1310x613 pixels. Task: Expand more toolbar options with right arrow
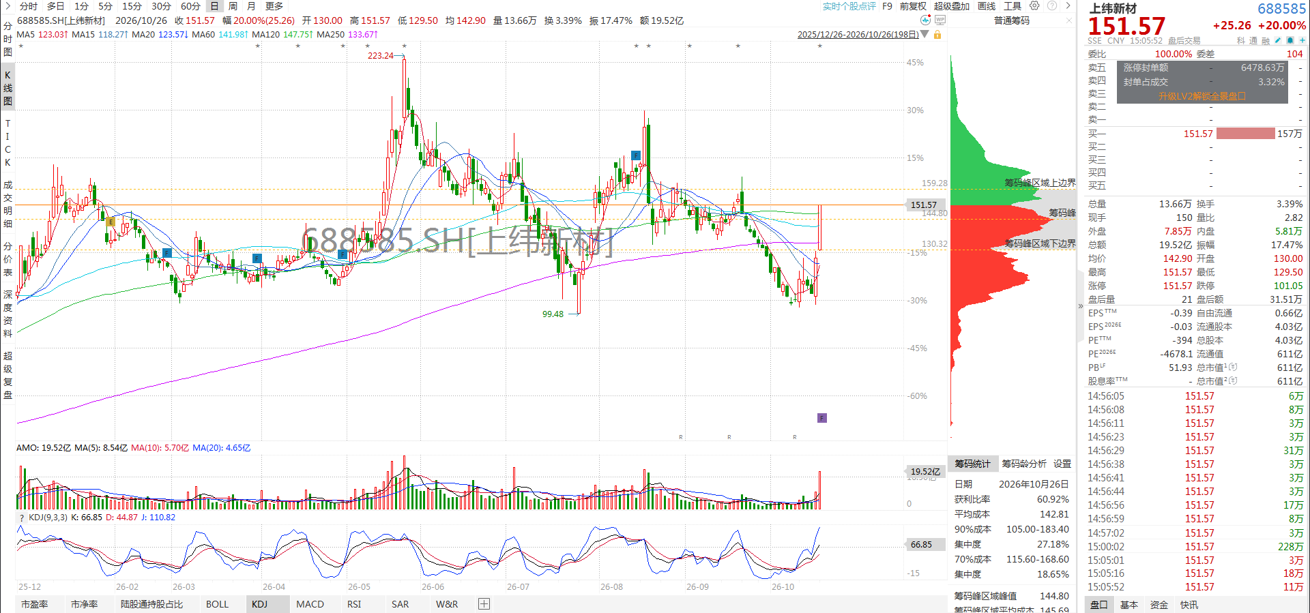[1068, 5]
